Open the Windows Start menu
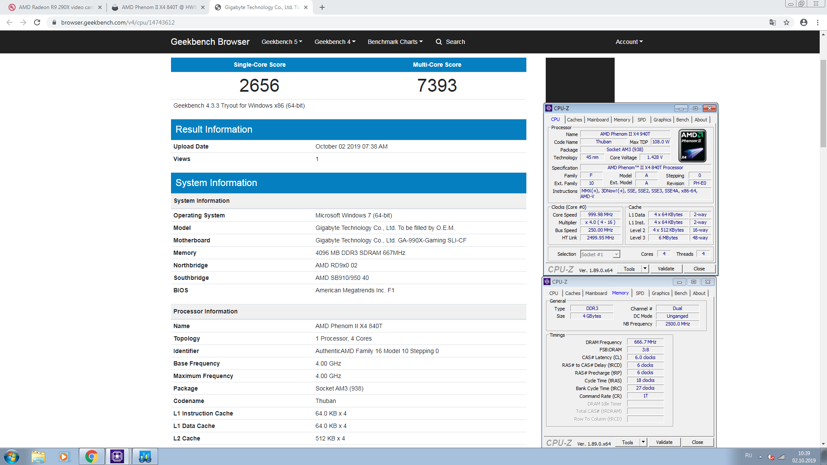This screenshot has height=465, width=827. point(12,456)
